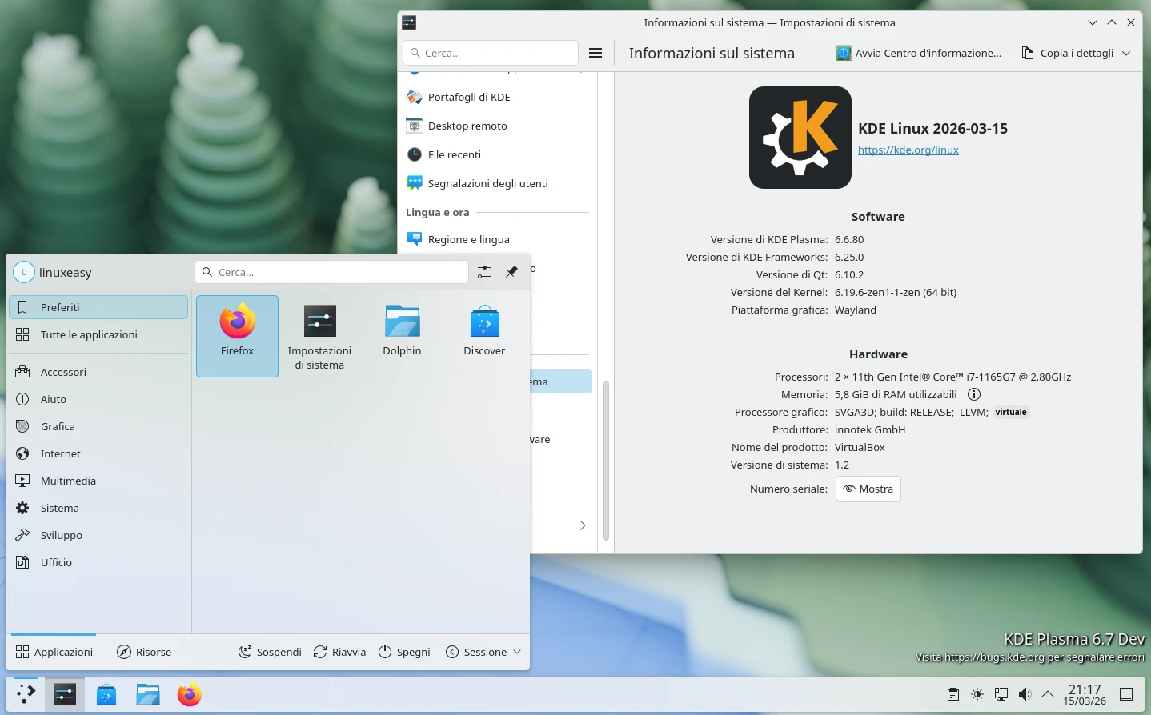The image size is (1151, 715).
Task: Open the Copia i dettagli dropdown arrow
Action: coord(1127,53)
